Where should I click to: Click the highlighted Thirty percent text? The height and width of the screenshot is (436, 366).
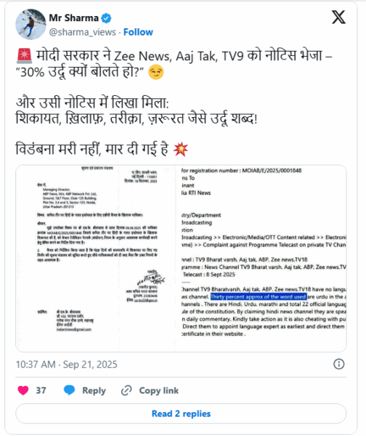[259, 296]
